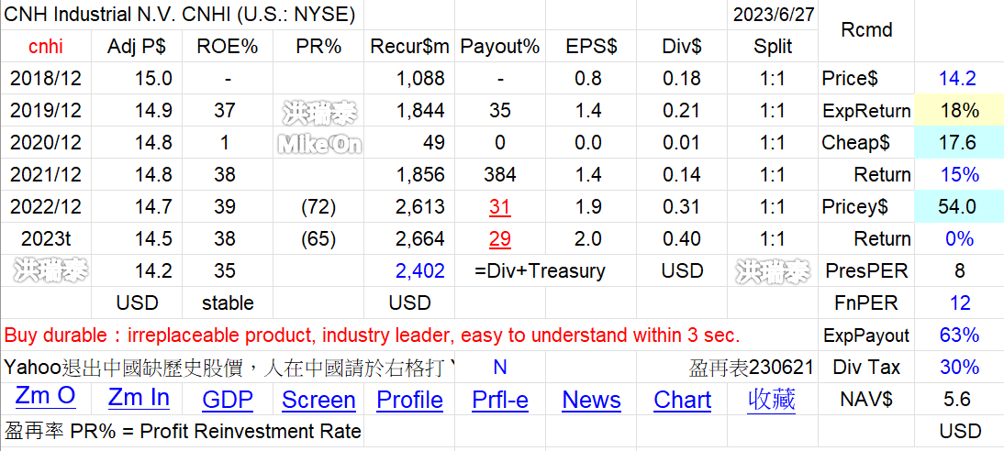Select the ExpReturn label cell
This screenshot has width=1004, height=451.
866,110
